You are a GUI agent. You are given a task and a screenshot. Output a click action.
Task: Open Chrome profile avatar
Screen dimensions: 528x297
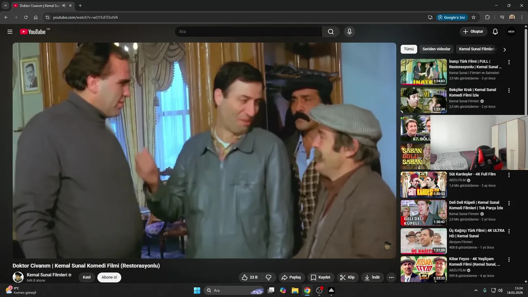click(512, 17)
